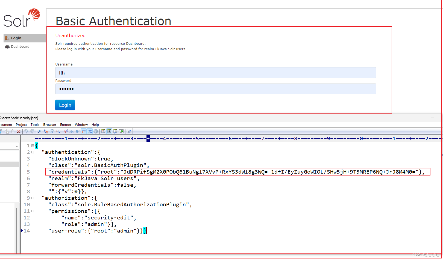Open the dropdown in editor left panel
The image size is (443, 259).
pos(17,146)
